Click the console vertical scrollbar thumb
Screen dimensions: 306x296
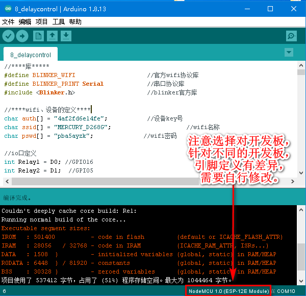tap(301, 257)
